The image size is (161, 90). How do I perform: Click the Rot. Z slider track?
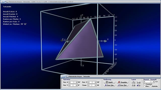point(92,82)
